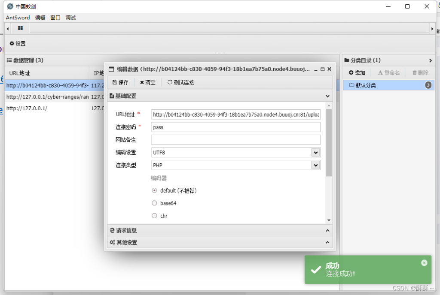Open 设置 with the gear icon

point(17,43)
